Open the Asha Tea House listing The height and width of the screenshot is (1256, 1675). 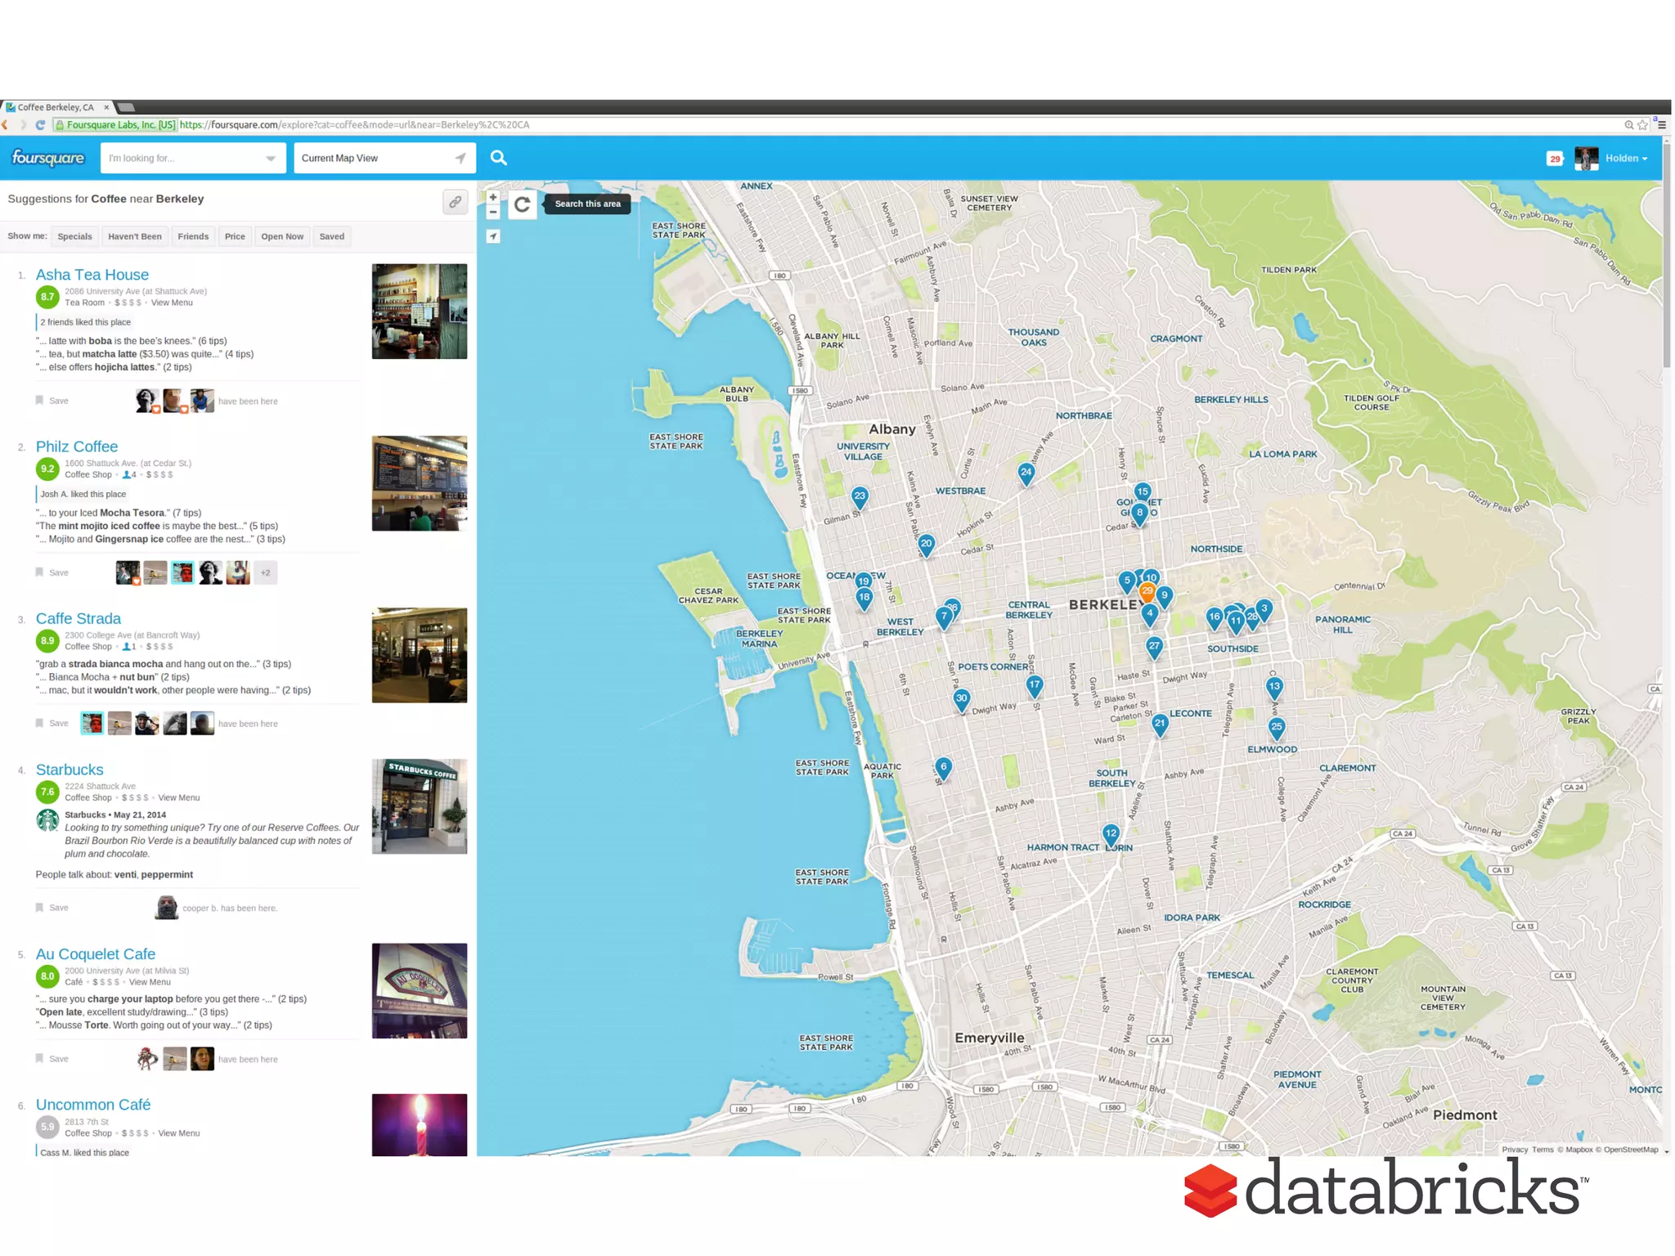tap(92, 275)
